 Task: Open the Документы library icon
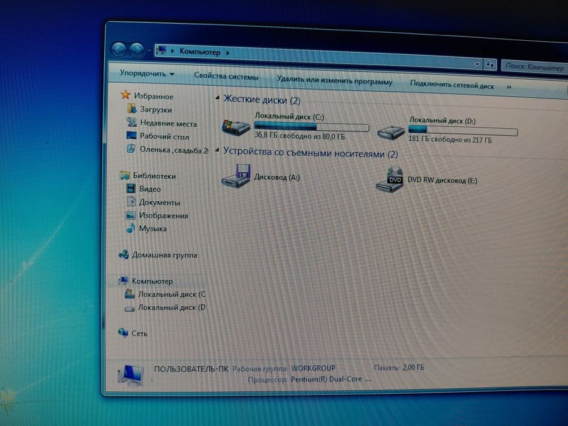coord(131,202)
